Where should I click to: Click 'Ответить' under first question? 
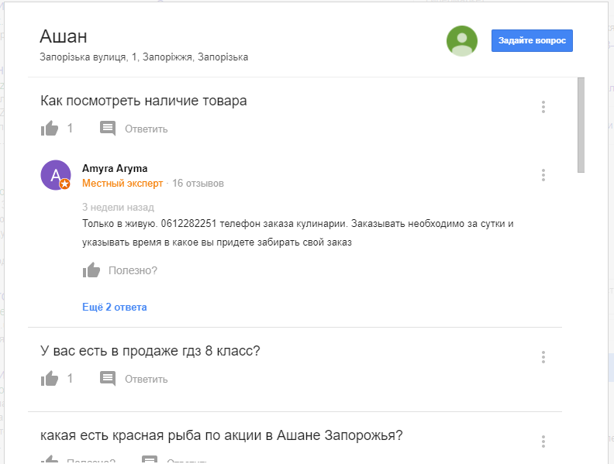[146, 129]
